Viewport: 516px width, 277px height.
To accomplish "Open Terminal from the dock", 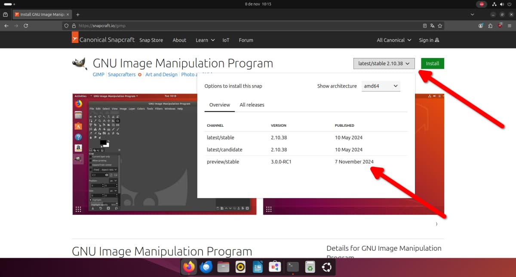I will pos(293,267).
